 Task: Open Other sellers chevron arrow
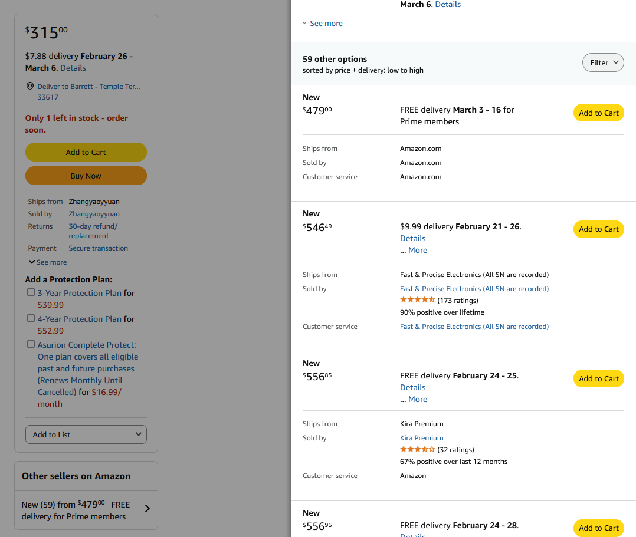click(147, 509)
